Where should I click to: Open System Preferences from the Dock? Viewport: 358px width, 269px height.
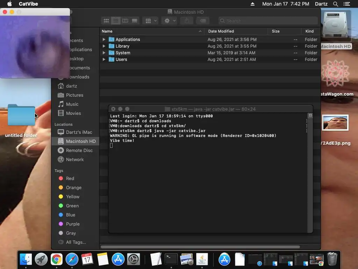tap(133, 260)
